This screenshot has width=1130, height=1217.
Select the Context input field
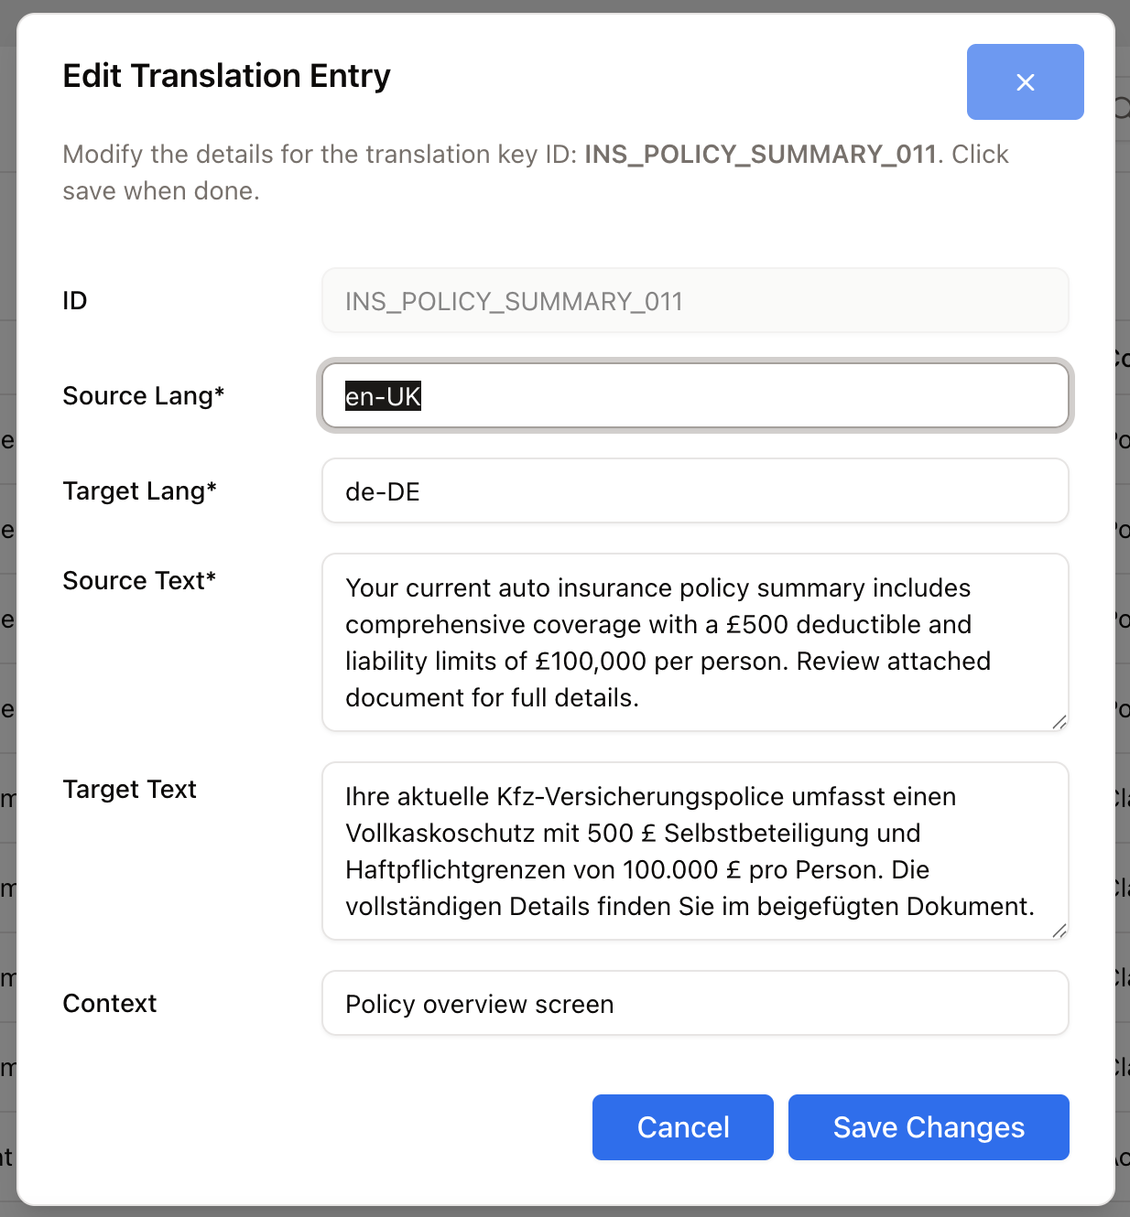694,1004
